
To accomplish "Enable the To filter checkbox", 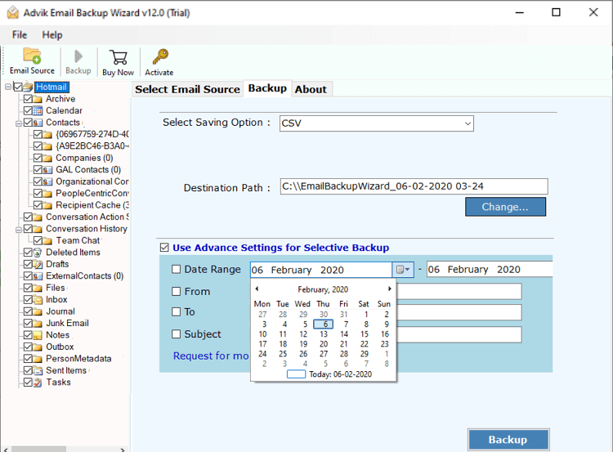I will (177, 311).
